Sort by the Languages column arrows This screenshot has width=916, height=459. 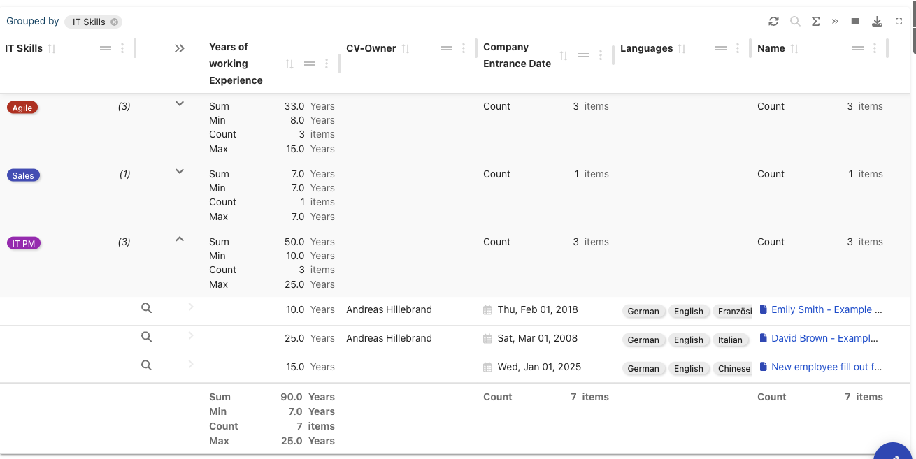click(682, 49)
